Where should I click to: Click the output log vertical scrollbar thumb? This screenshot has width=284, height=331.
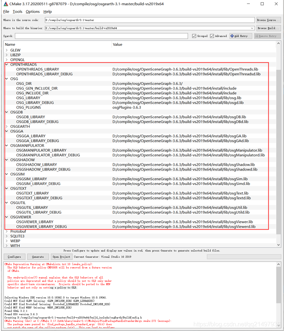tap(278, 285)
